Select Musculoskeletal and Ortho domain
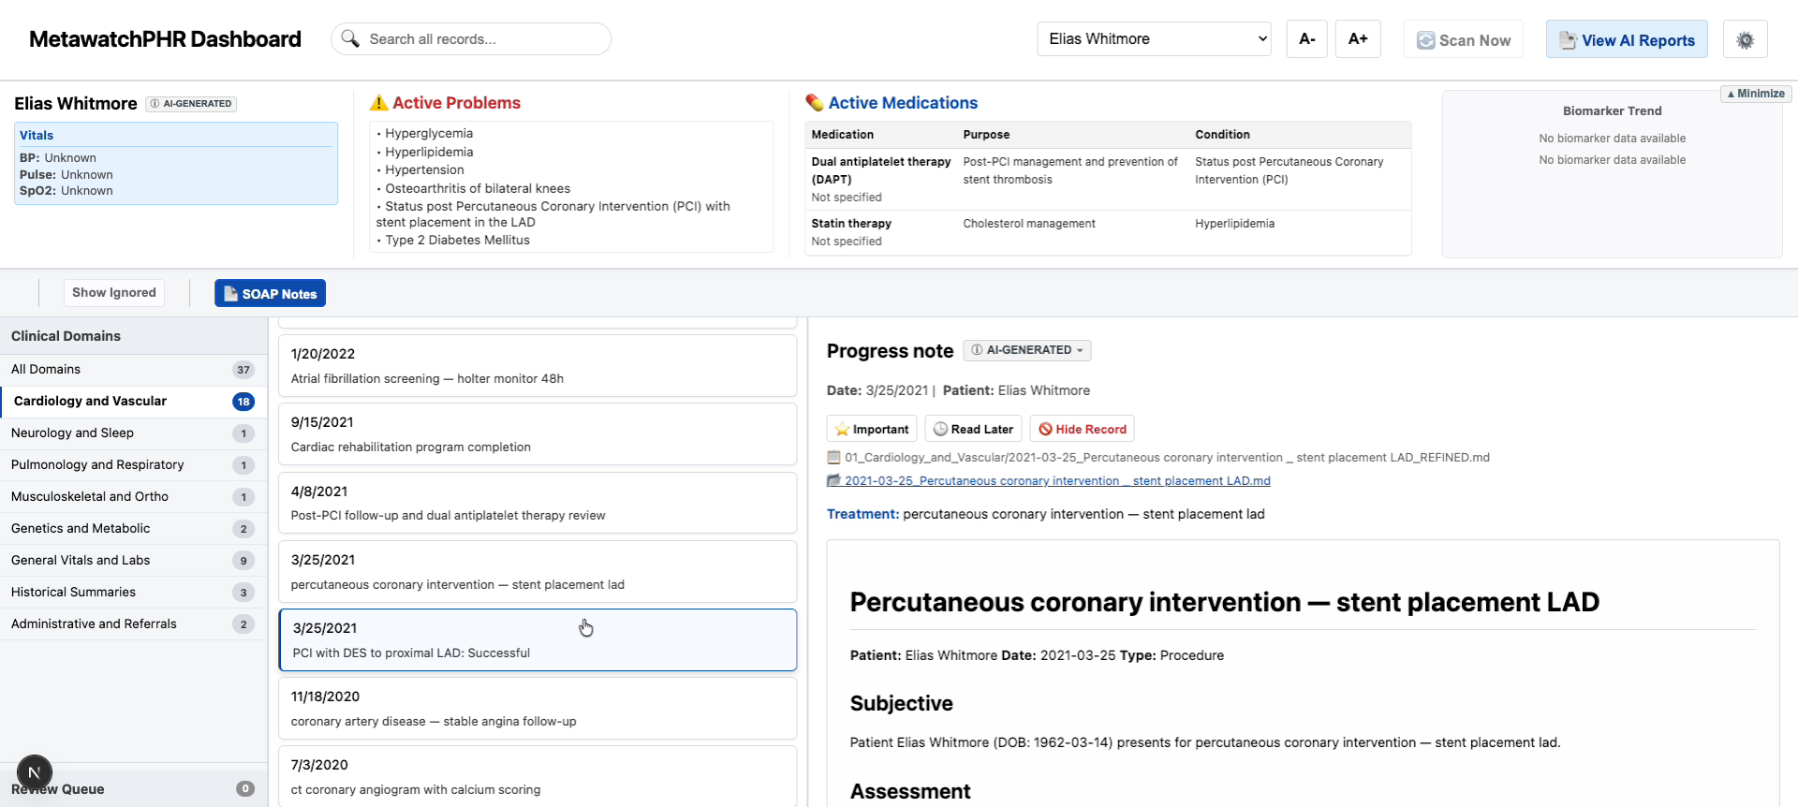The height and width of the screenshot is (807, 1798). [x=133, y=497]
